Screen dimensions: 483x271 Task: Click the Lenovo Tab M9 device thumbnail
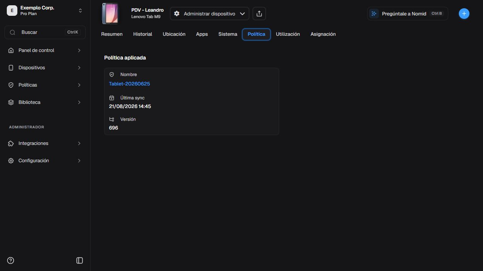tap(110, 14)
